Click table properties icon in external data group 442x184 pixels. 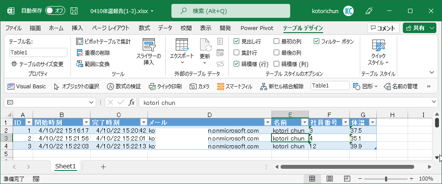pos(220,42)
